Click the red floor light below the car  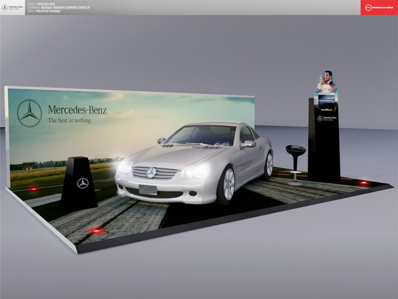(x=97, y=231)
